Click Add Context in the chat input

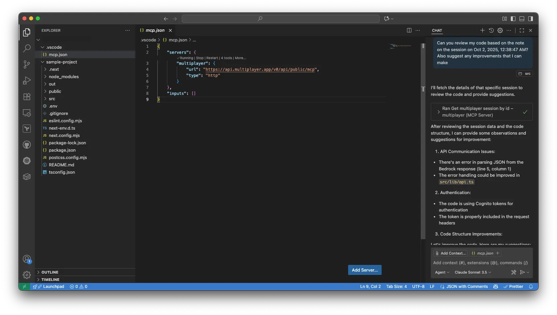tap(450, 253)
